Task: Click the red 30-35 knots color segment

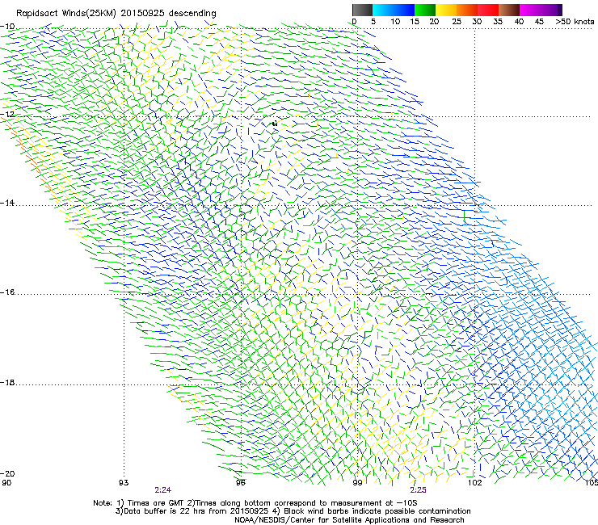Action: pyautogui.click(x=488, y=10)
